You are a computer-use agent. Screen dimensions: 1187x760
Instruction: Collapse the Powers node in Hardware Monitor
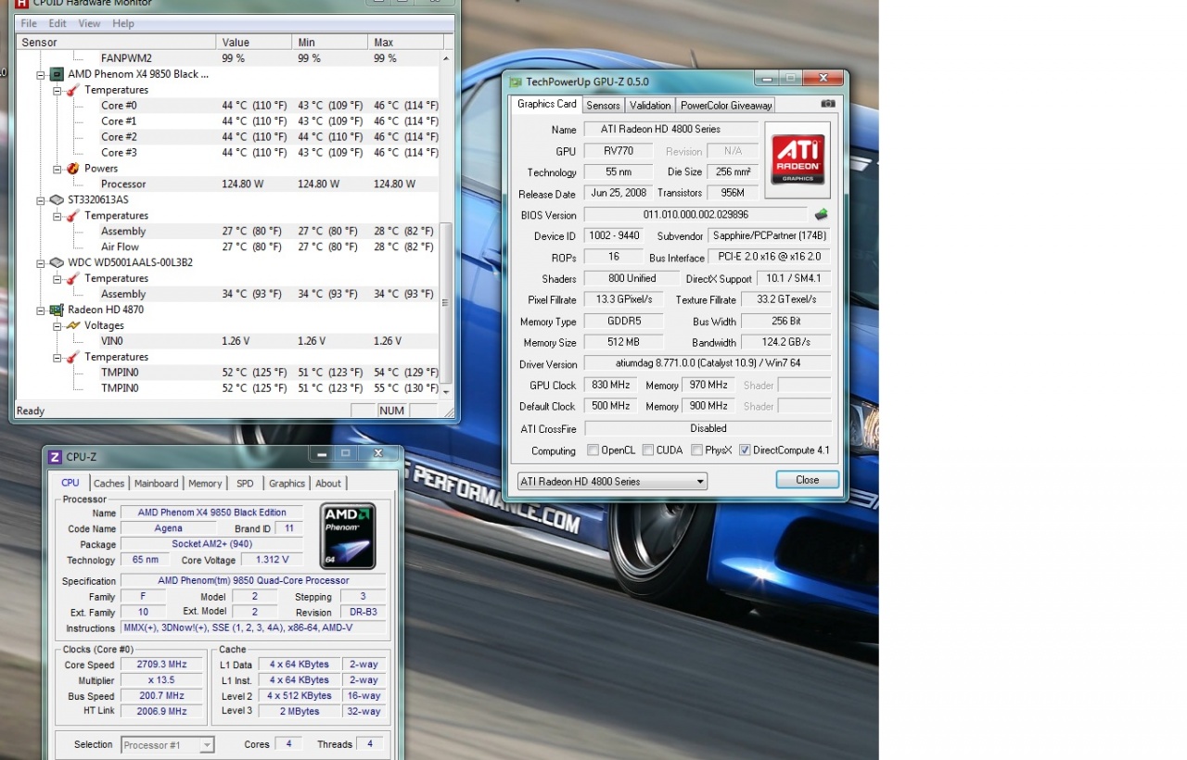(57, 169)
